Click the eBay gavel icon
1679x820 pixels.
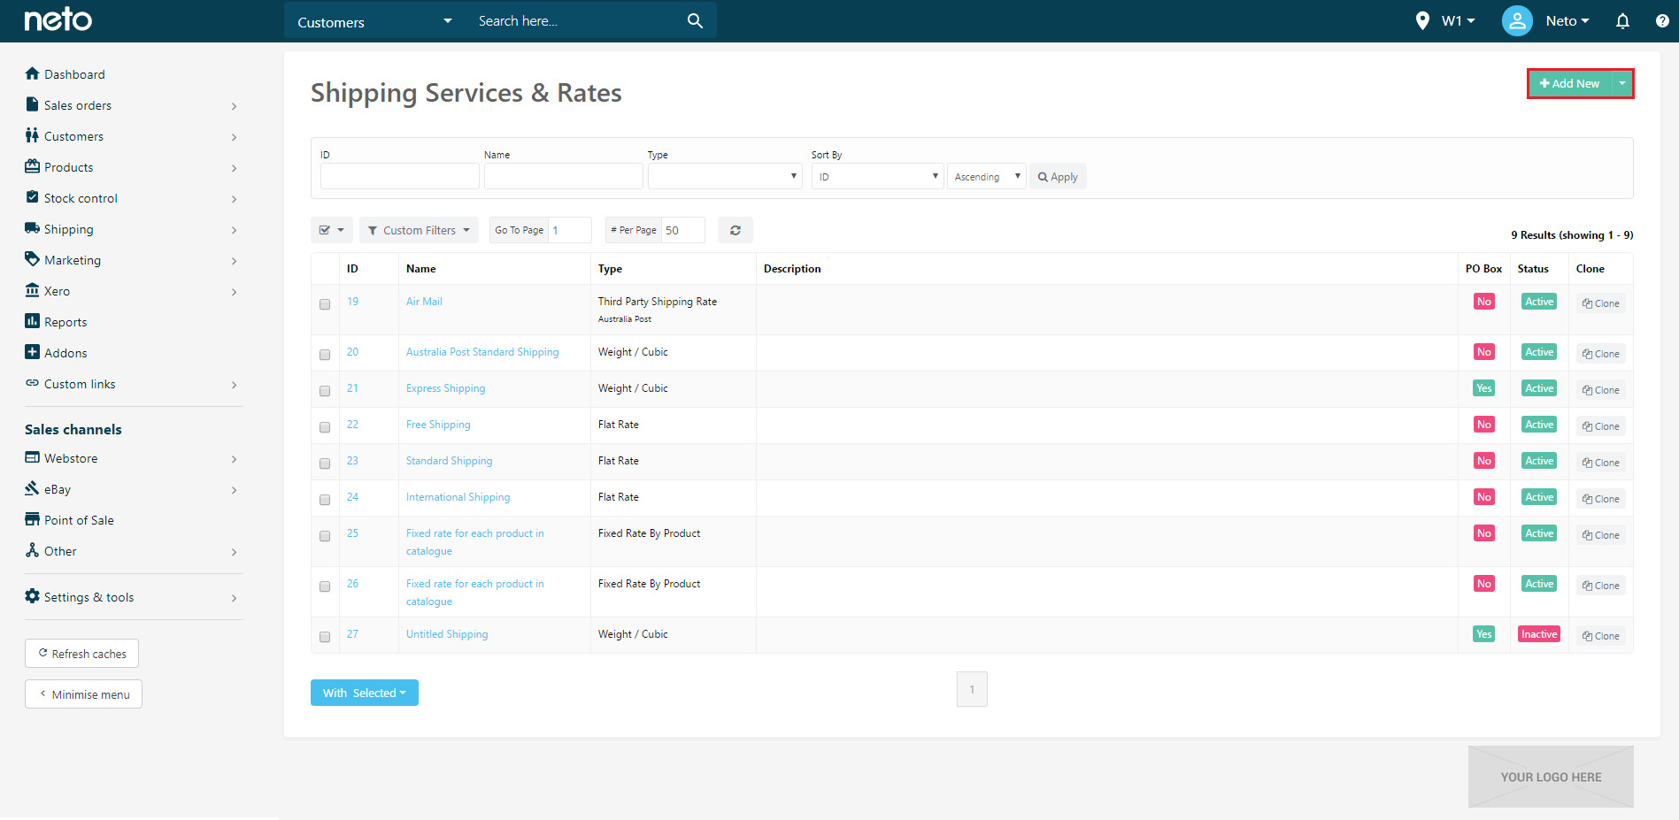[33, 488]
